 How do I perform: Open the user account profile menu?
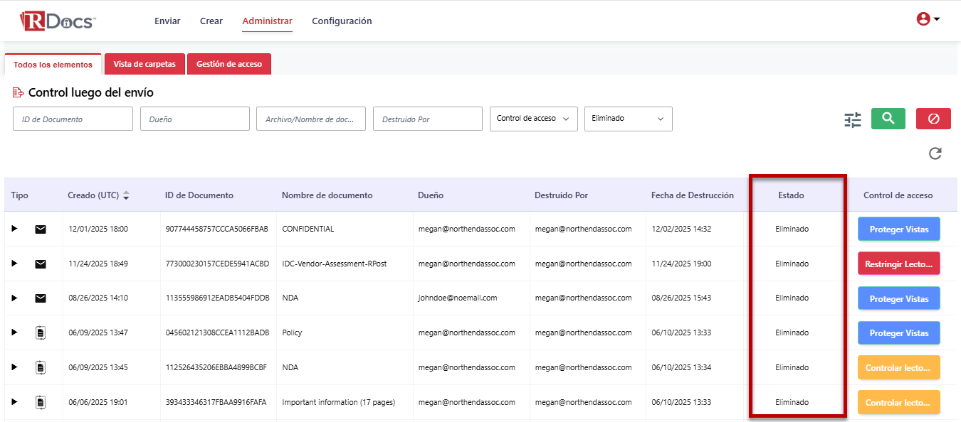click(x=928, y=19)
